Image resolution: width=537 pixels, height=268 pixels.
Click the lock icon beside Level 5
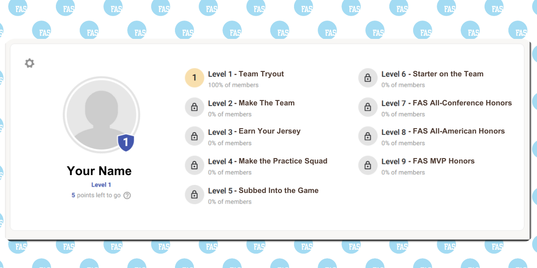point(194,195)
